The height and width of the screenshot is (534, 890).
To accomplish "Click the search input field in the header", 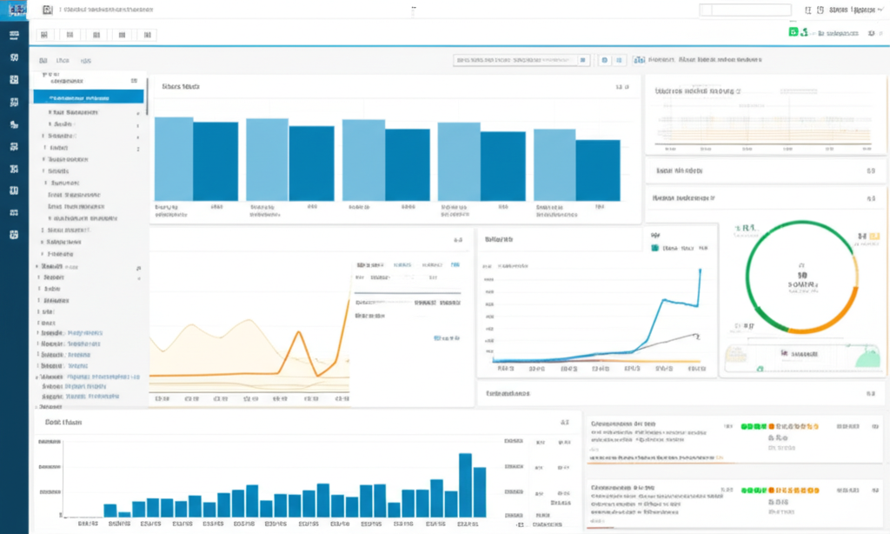I will tap(745, 10).
